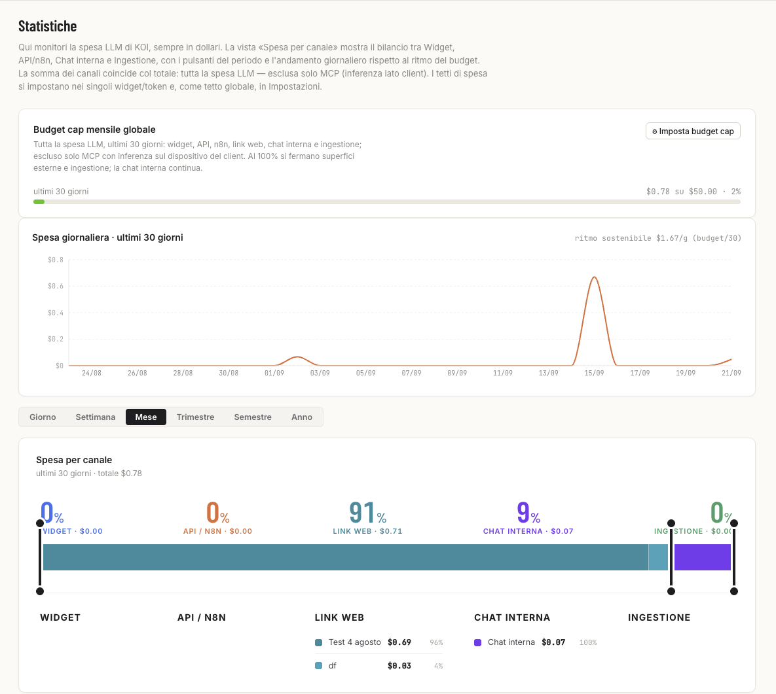Click the $0.69 amount for Test 4 agosto
The height and width of the screenshot is (694, 776).
399,642
